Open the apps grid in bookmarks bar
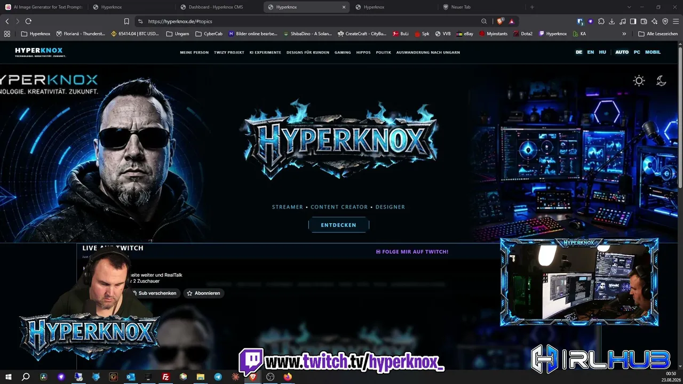Screen dimensions: 683x384 [7, 34]
